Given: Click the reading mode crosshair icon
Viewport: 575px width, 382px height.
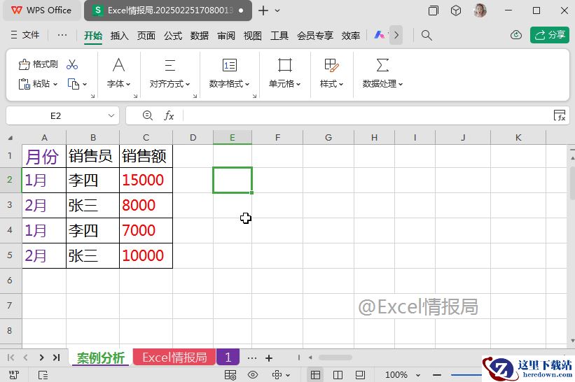Looking at the screenshot, I should click(277, 375).
